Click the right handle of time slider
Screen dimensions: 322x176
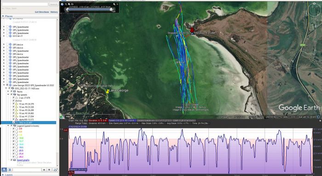(x=111, y=9)
